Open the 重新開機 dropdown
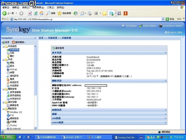186x140 pixels. (19, 42)
